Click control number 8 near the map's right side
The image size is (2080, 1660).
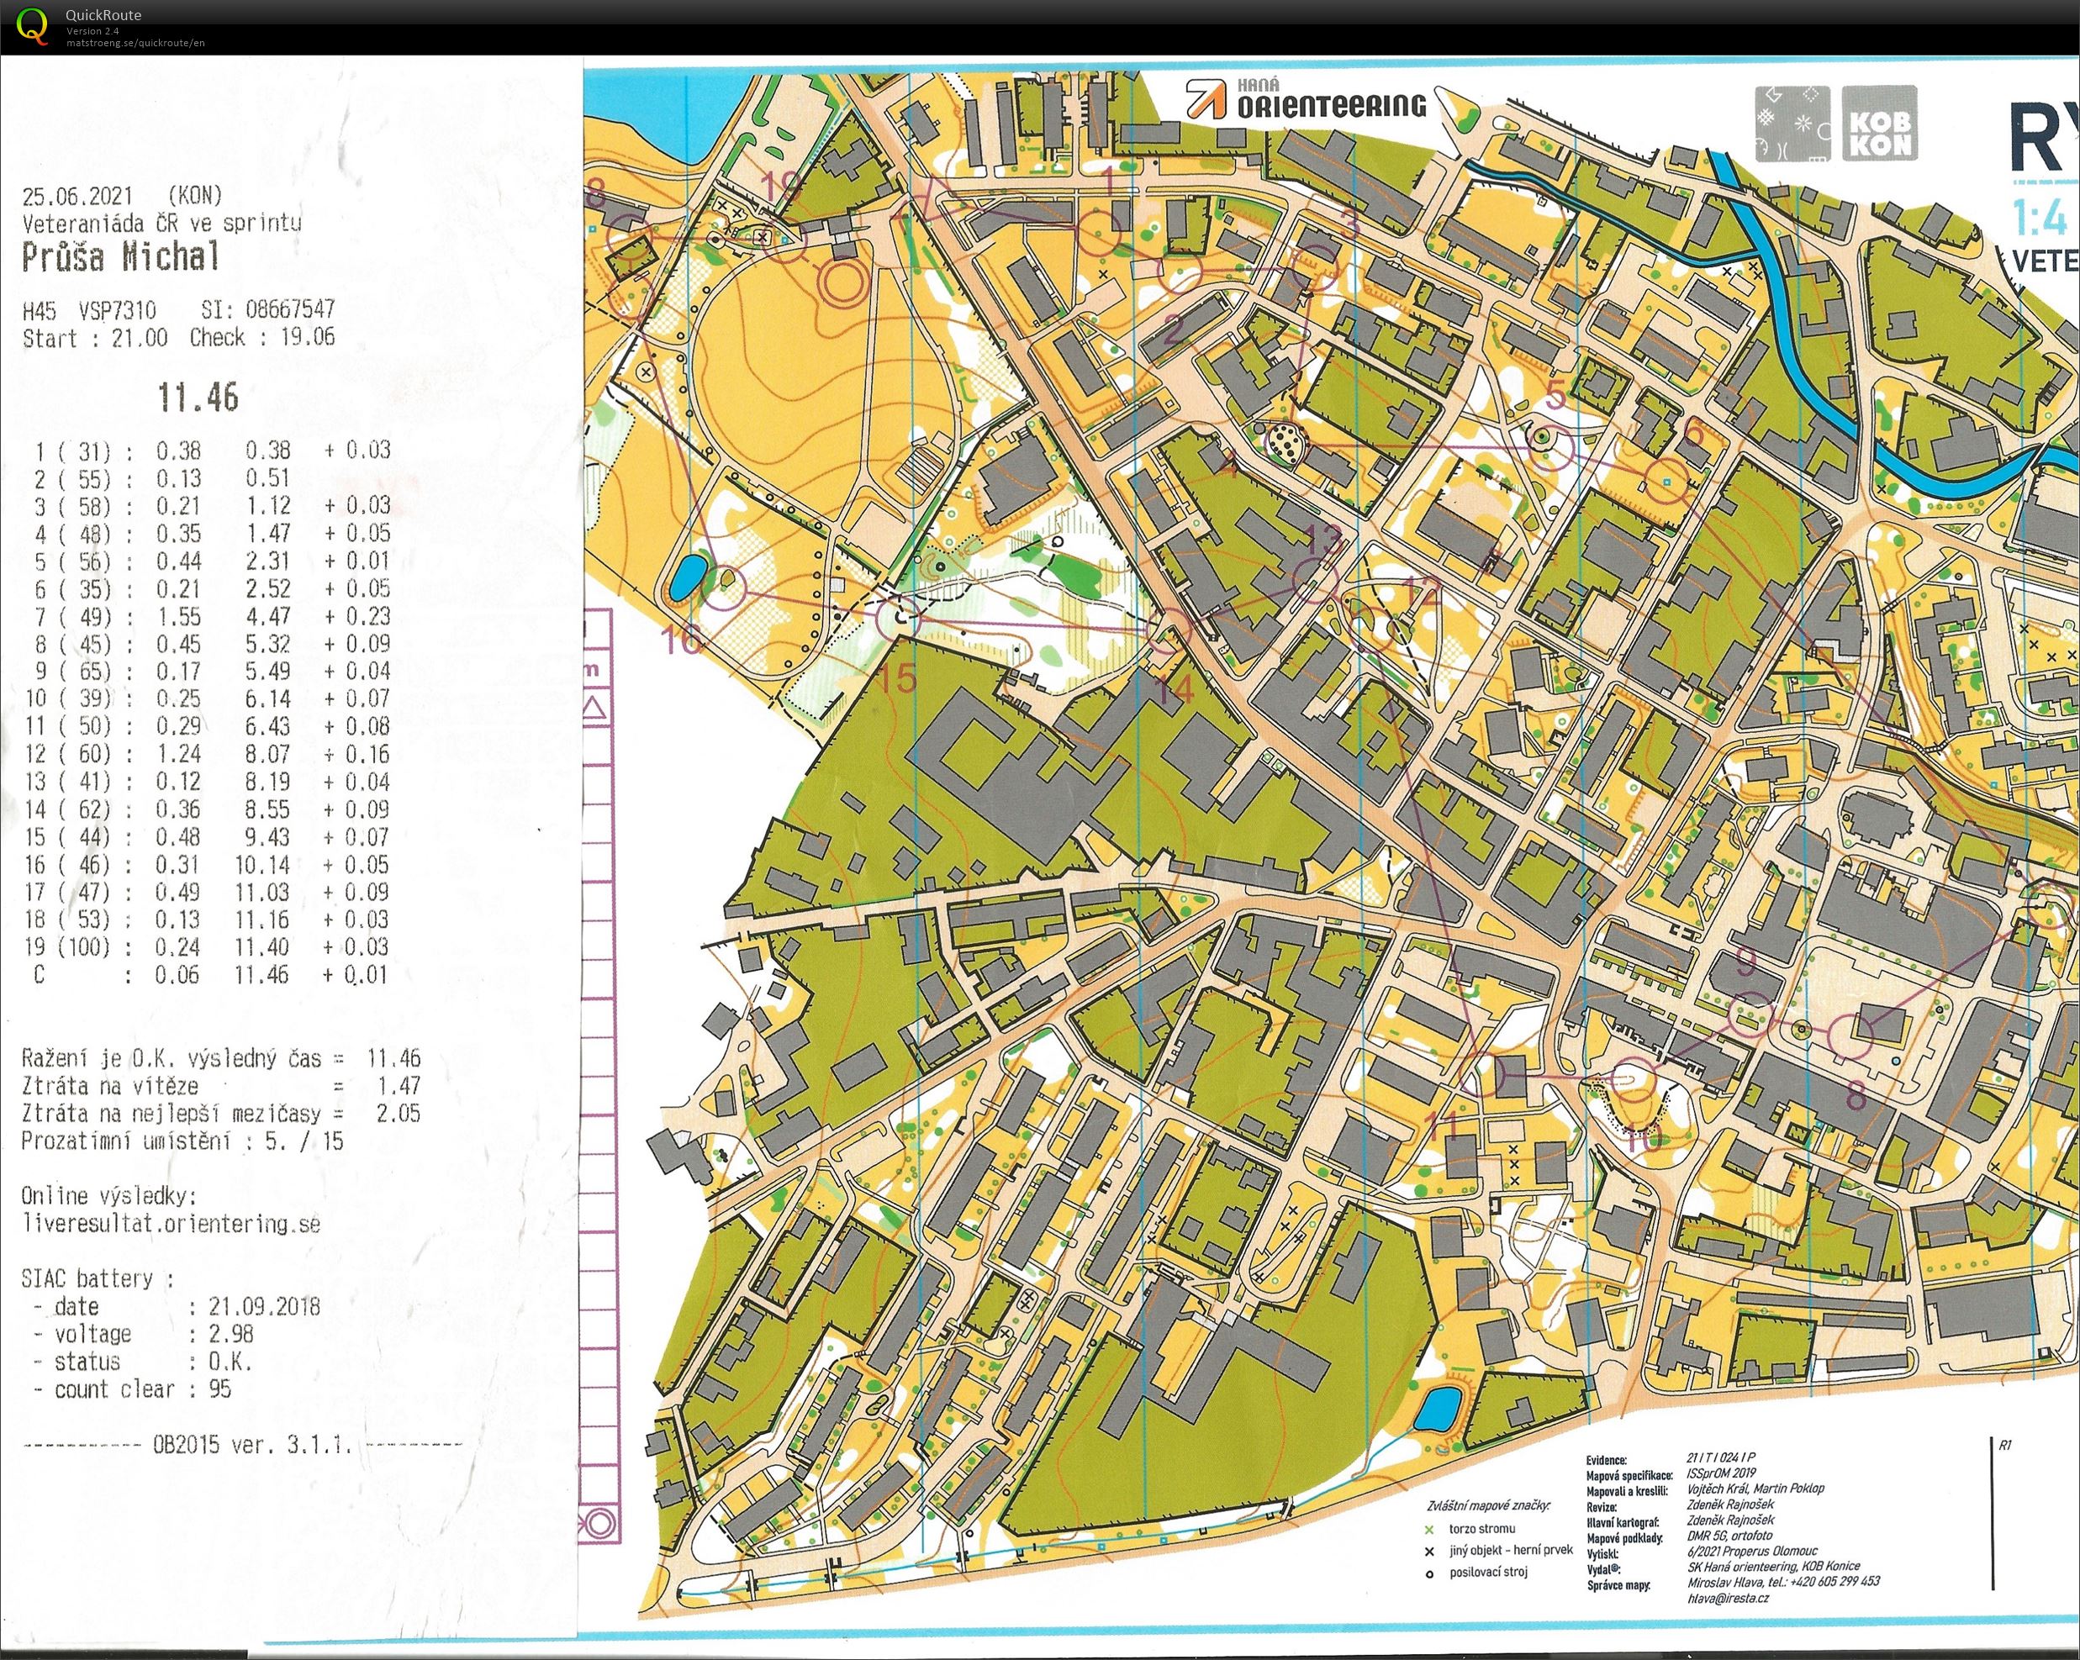click(x=1856, y=1097)
